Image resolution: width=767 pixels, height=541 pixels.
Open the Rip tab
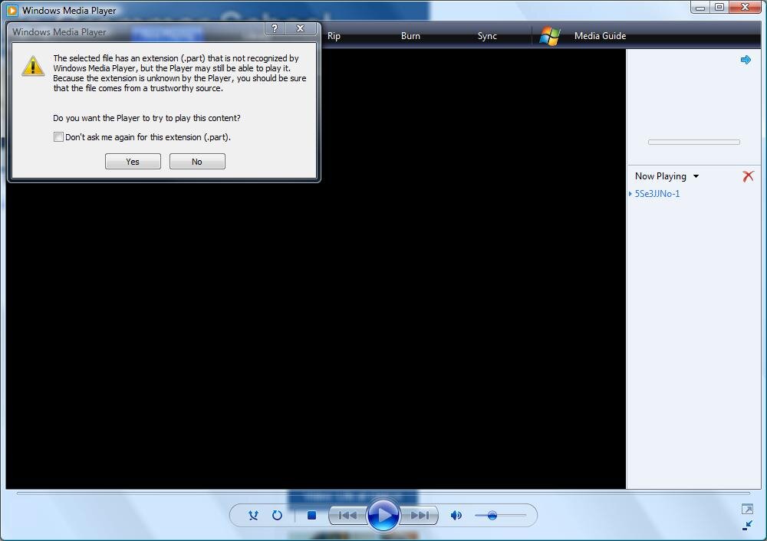coord(334,36)
